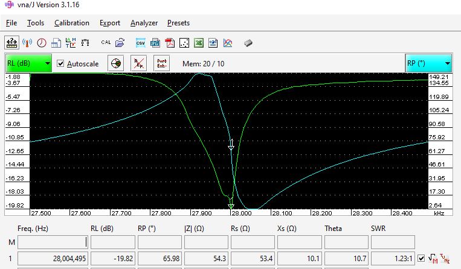461x269 pixels.
Task: Click the eraser icon in toolbar
Action: point(248,43)
